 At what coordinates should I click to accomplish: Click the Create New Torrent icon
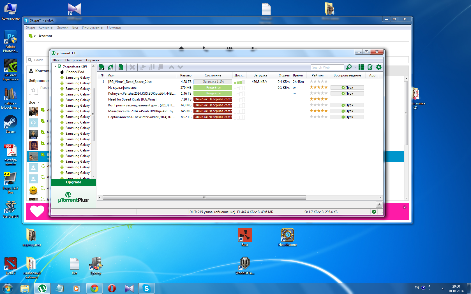tap(121, 67)
